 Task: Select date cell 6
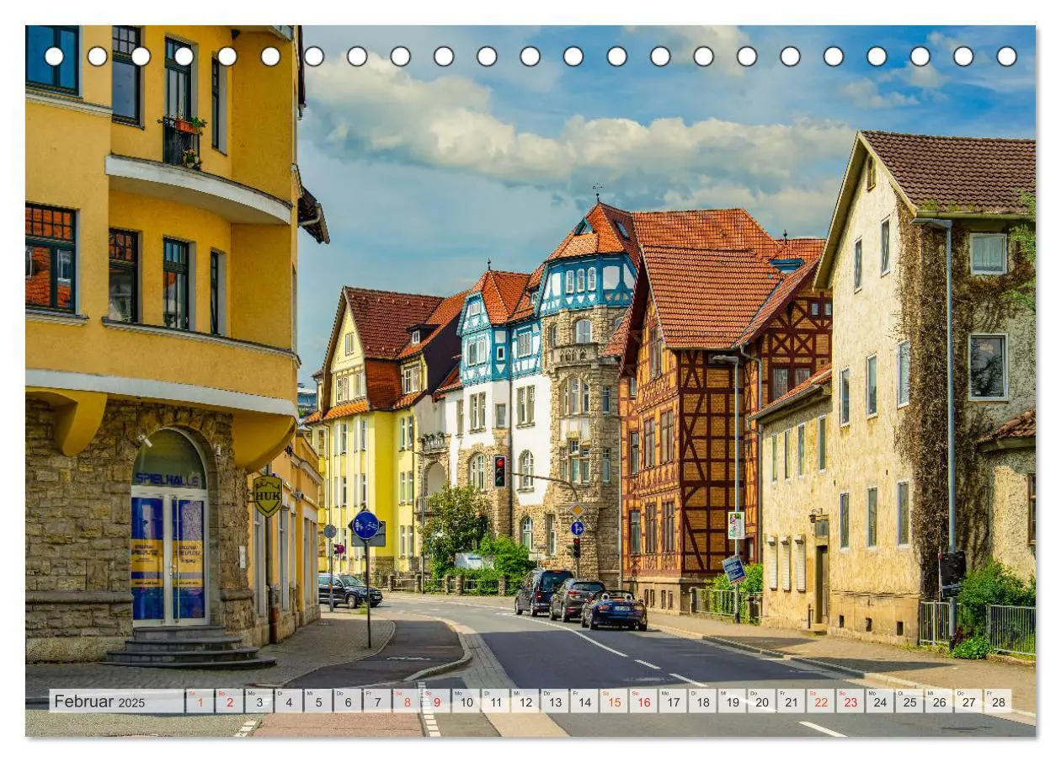347,701
